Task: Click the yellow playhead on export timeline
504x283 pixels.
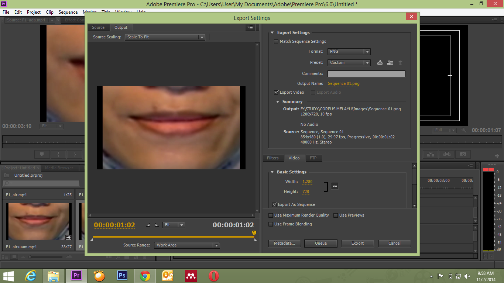Action: (254, 233)
